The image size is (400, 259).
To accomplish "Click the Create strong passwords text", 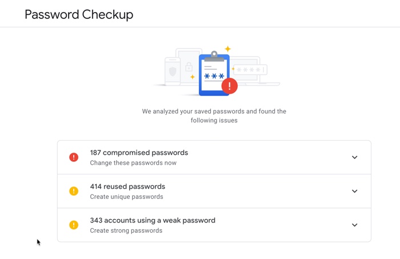I will click(126, 230).
